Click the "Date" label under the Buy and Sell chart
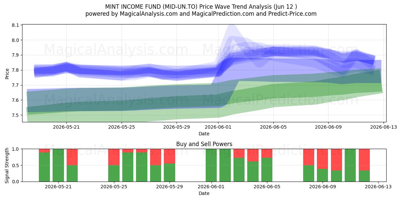This screenshot has width=402, height=201. (204, 193)
